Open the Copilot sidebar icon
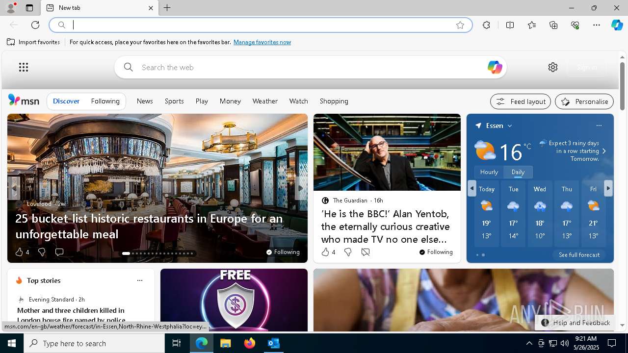This screenshot has width=628, height=353. (x=617, y=25)
